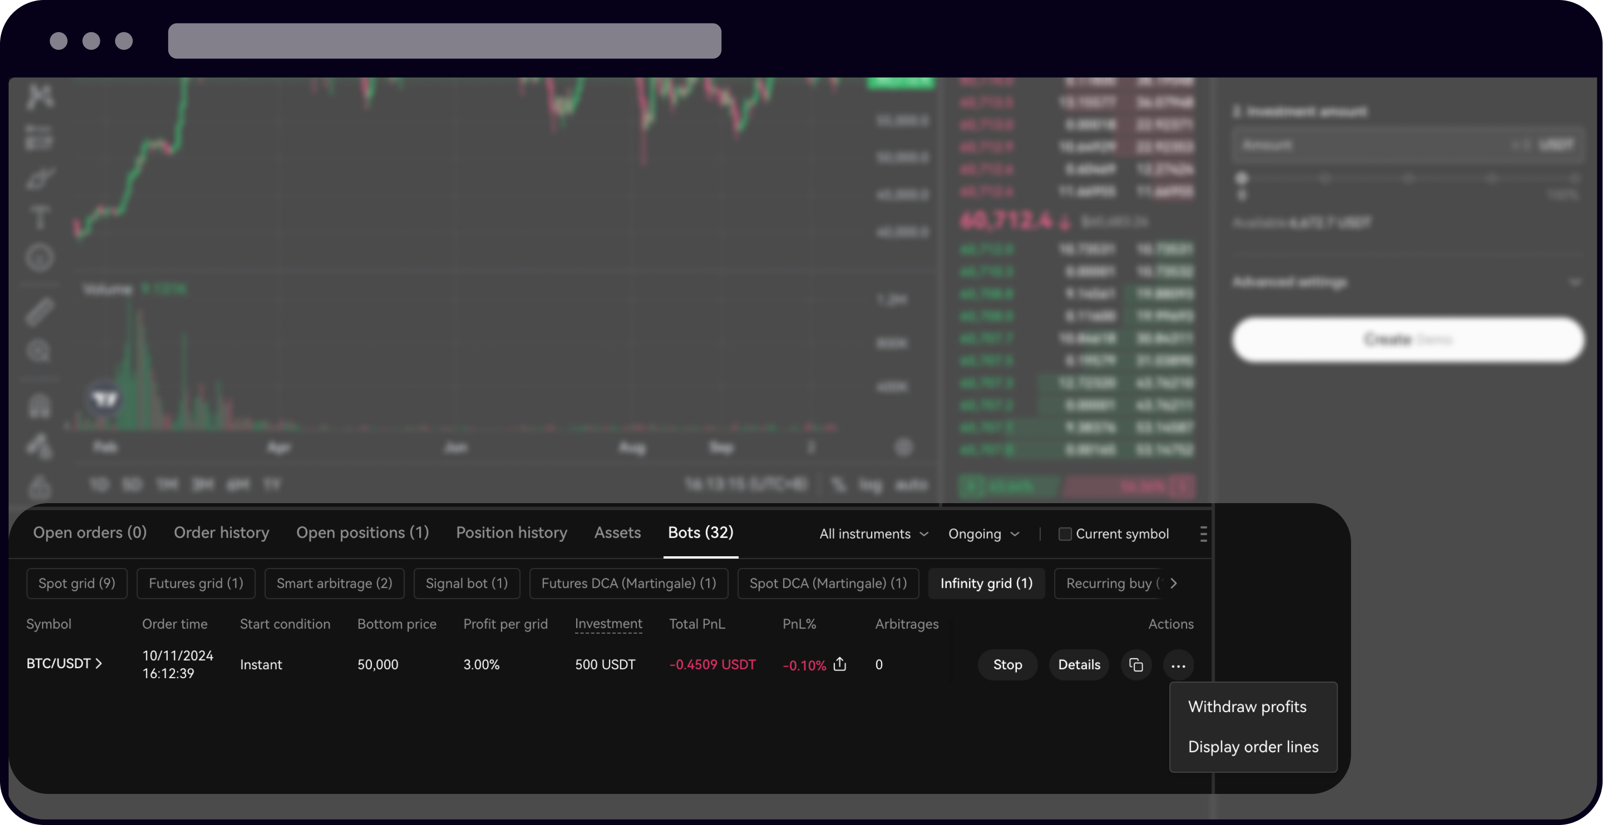Click the -0.4509 USDT PnL value
Screen dimensions: 1603x825
[x=712, y=664]
